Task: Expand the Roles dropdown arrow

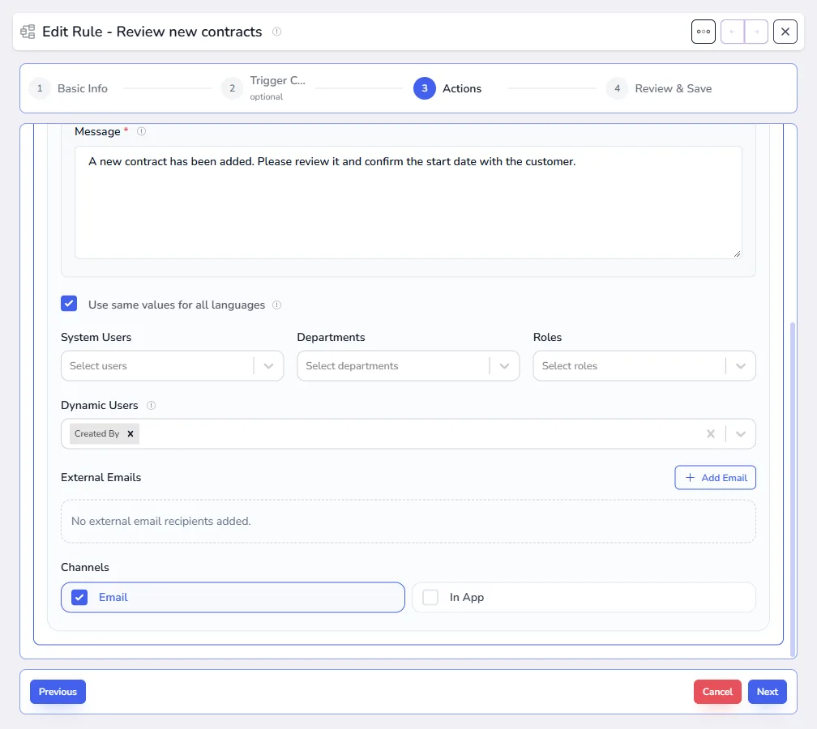Action: (741, 366)
